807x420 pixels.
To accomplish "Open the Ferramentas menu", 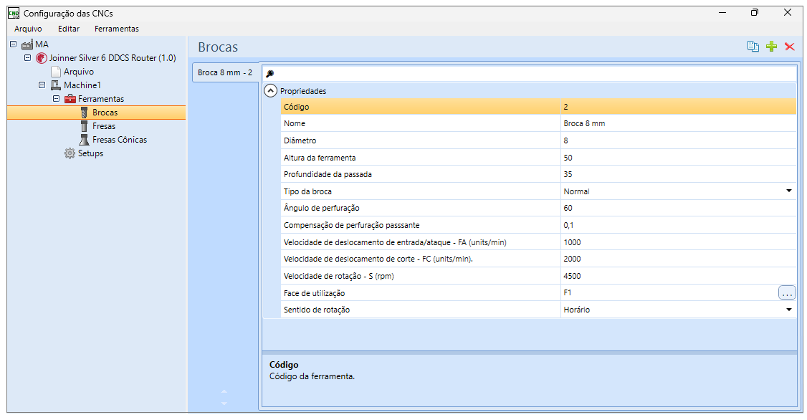I will pyautogui.click(x=116, y=29).
